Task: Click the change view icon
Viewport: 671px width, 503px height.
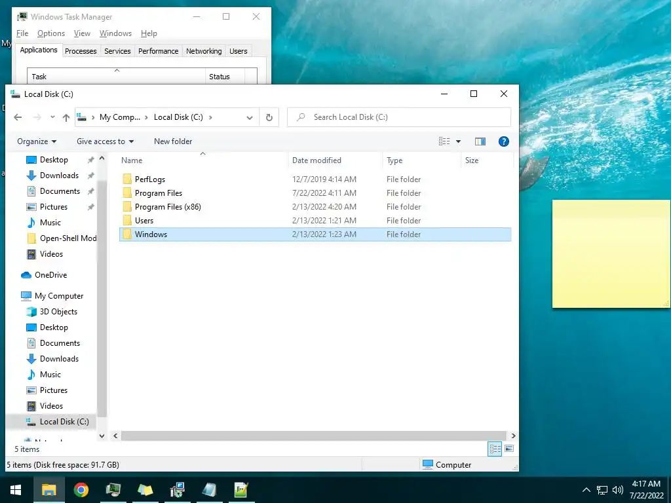Action: pos(444,141)
